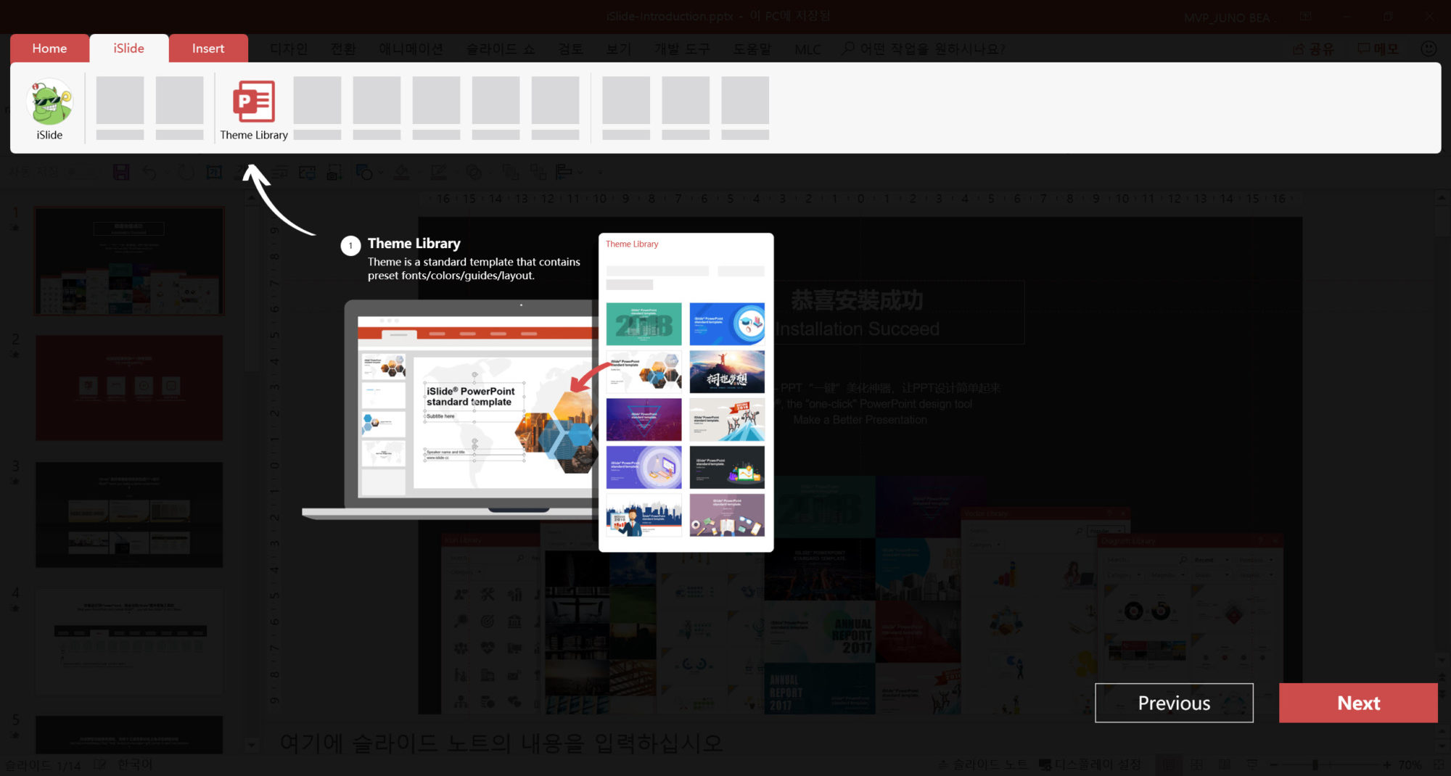Choose the green 2018 theme thumbnail

pyautogui.click(x=644, y=323)
